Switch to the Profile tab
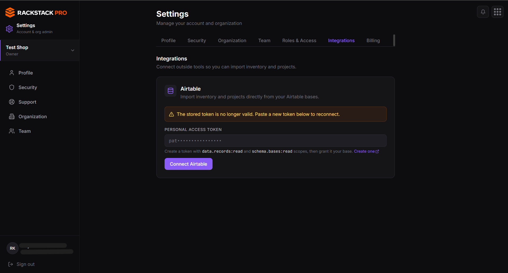The width and height of the screenshot is (508, 273). tap(168, 41)
